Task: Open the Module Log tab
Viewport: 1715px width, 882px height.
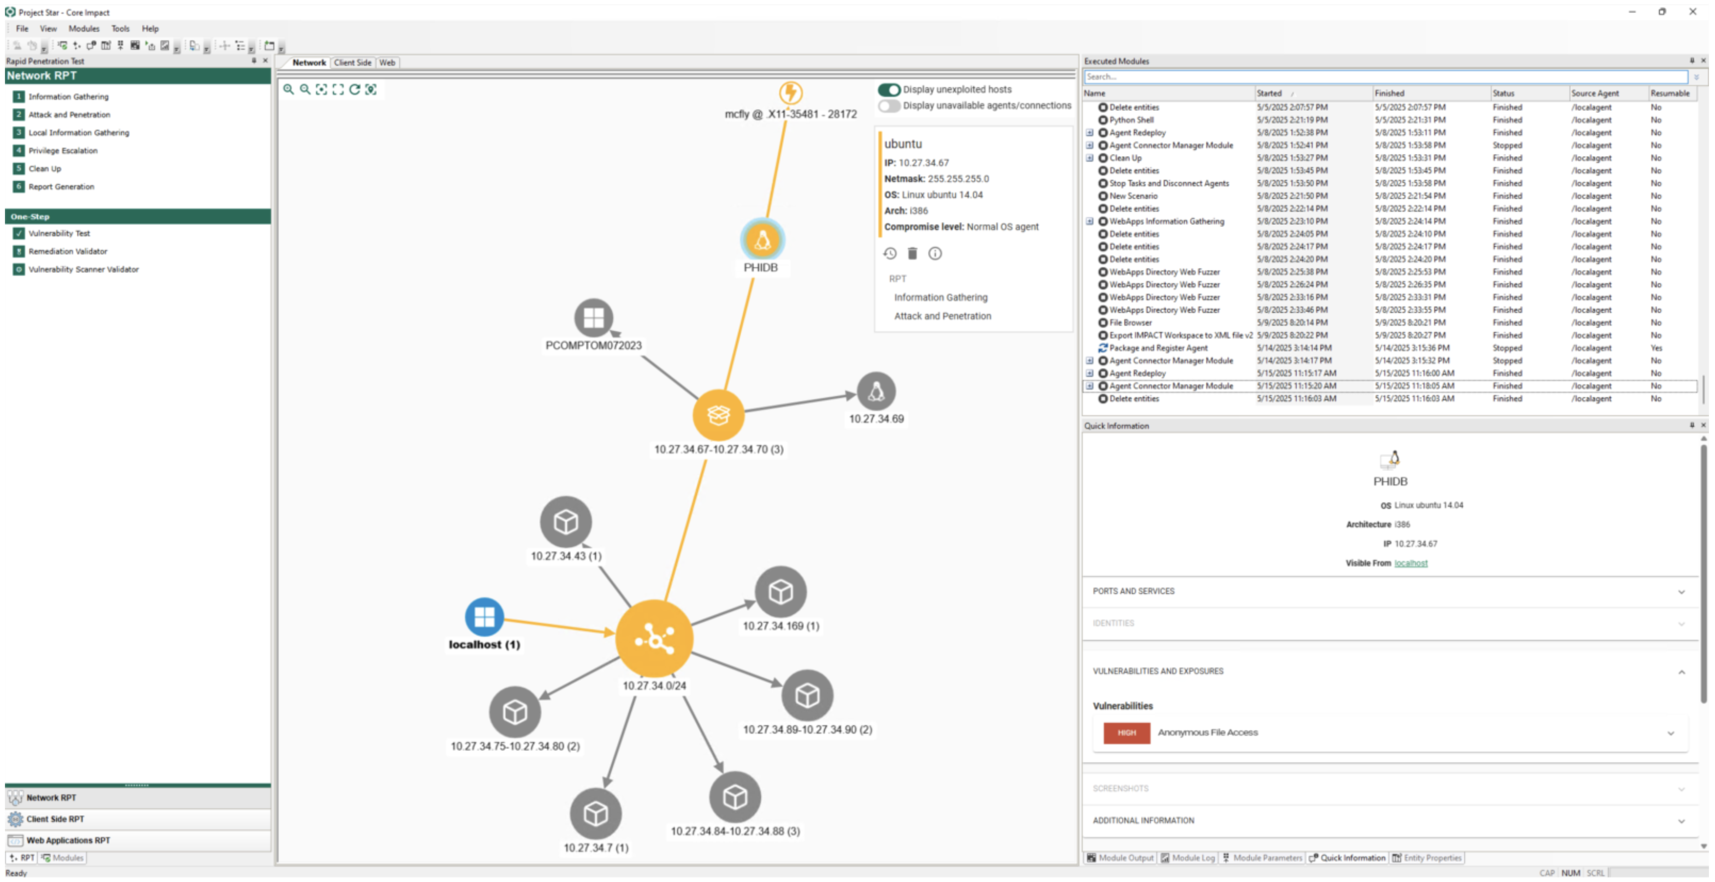Action: click(x=1188, y=858)
